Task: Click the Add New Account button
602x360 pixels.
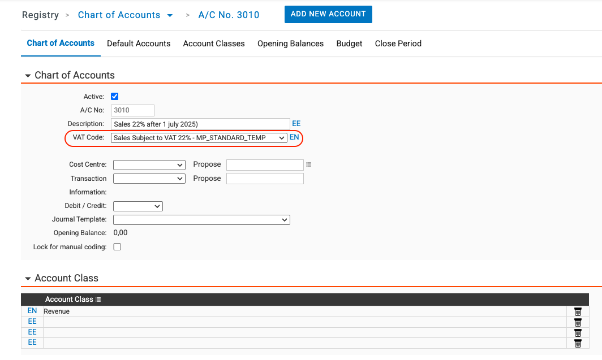Action: tap(328, 14)
